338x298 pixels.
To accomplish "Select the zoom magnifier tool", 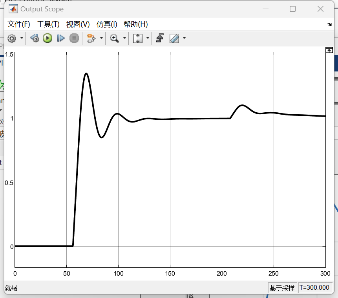I will [x=114, y=38].
